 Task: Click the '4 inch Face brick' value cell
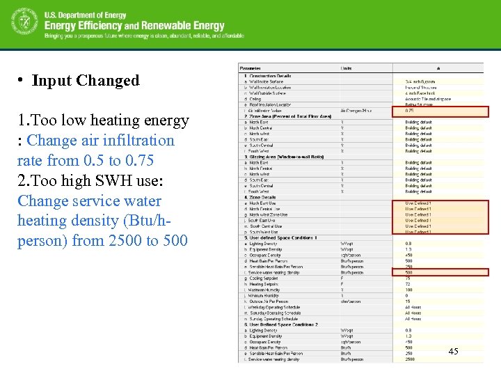pyautogui.click(x=420, y=93)
